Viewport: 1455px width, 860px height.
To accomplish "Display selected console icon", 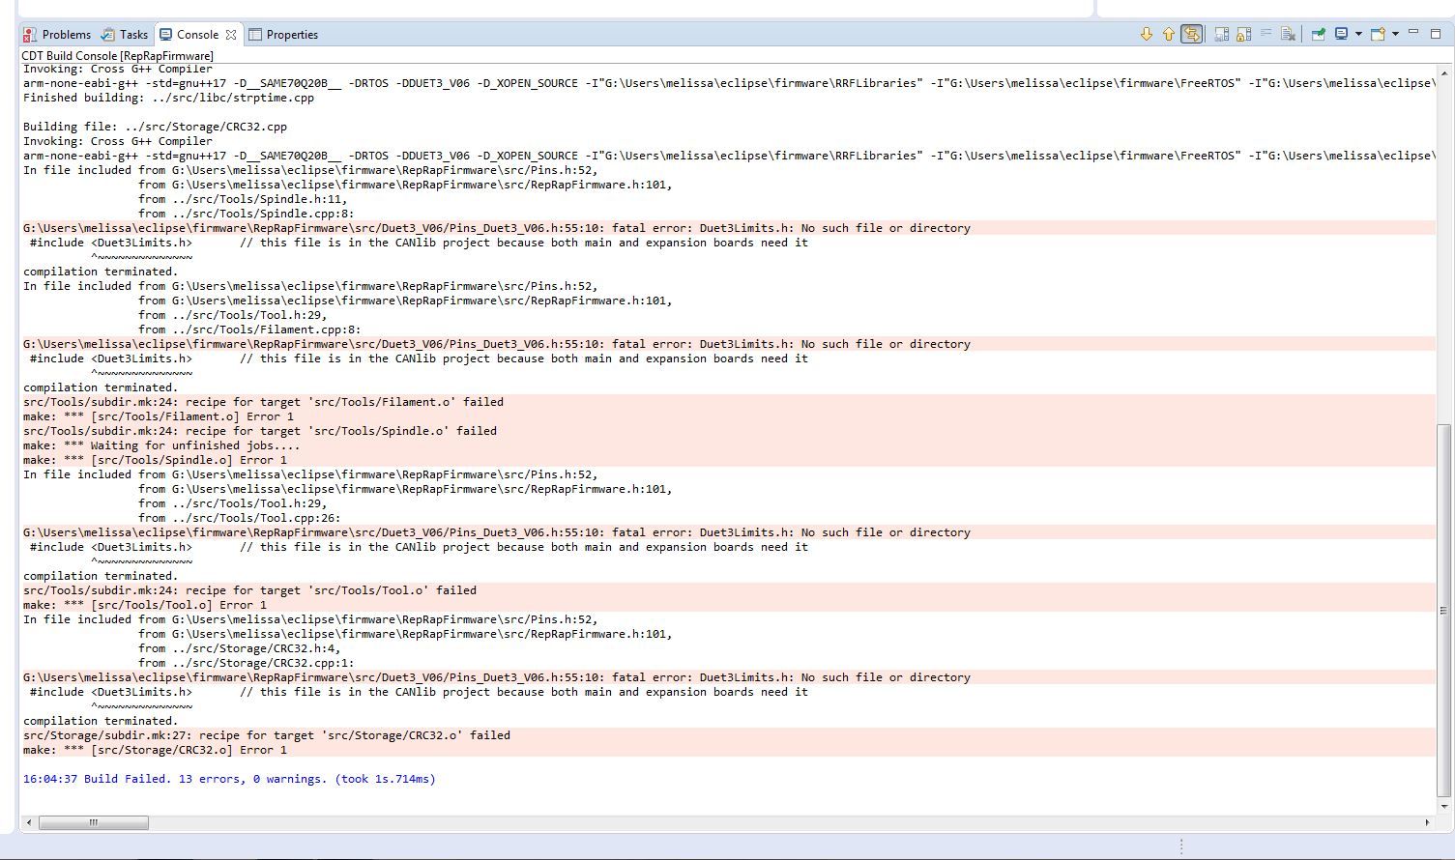I will point(1341,34).
